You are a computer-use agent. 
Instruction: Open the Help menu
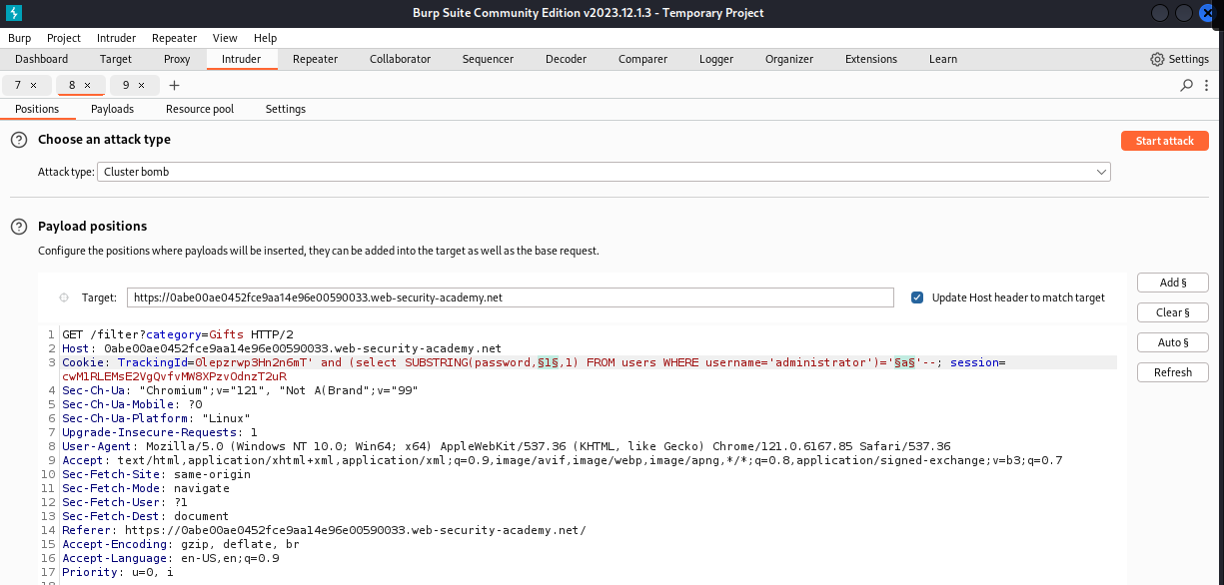click(265, 38)
